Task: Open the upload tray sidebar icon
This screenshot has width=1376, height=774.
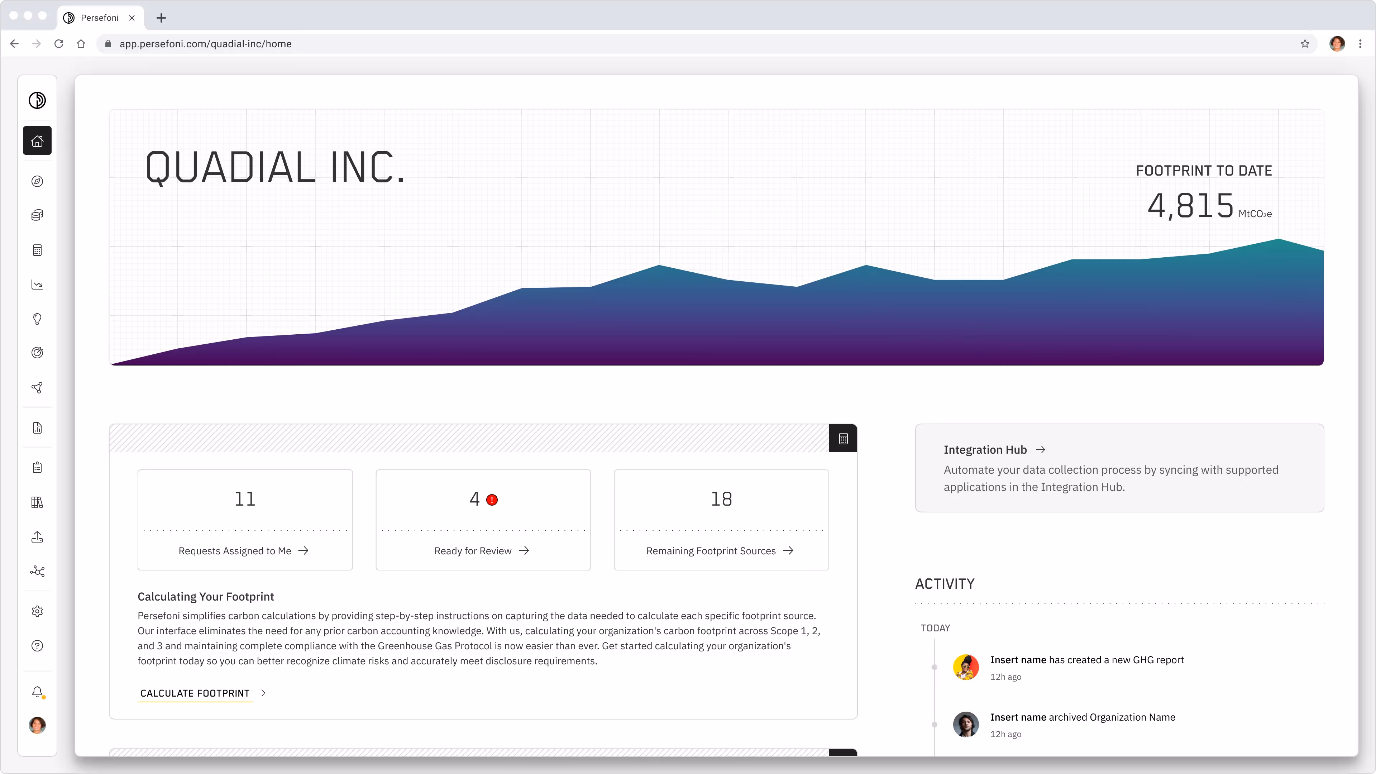Action: pyautogui.click(x=37, y=537)
